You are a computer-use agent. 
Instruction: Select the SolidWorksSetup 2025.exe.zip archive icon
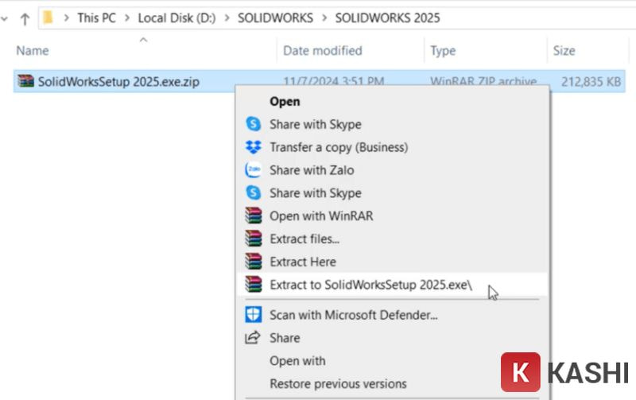point(25,81)
